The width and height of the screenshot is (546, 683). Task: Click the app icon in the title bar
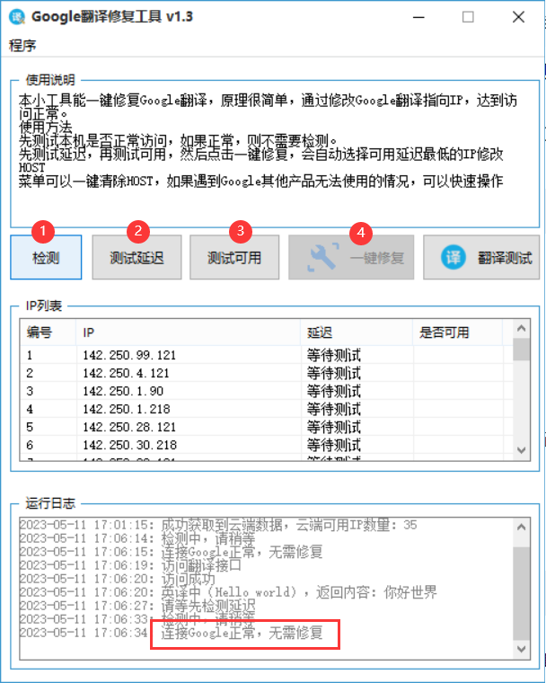[x=17, y=17]
